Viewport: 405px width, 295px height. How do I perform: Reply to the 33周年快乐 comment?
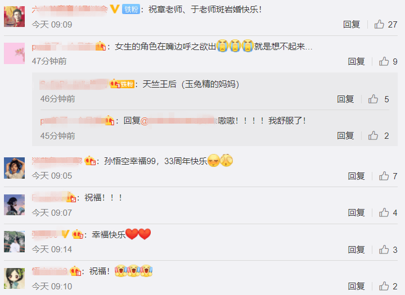coord(356,176)
